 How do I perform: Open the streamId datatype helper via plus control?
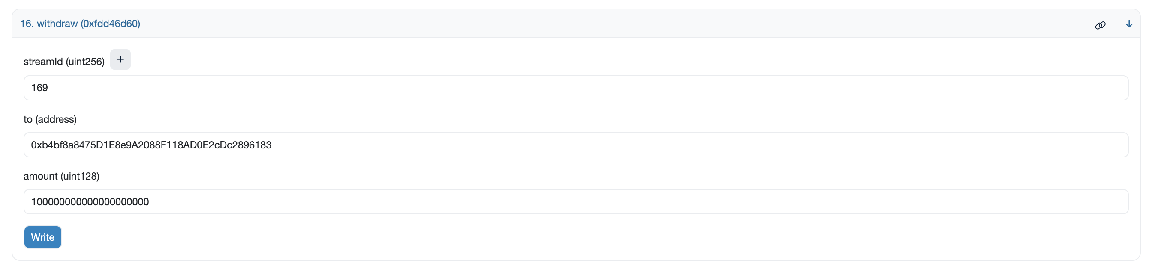coord(120,59)
